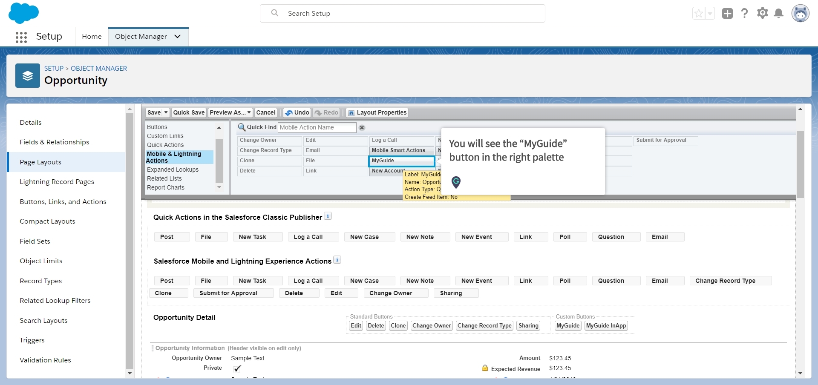818x385 pixels.
Task: Select Report Charts in the palette list
Action: point(166,187)
